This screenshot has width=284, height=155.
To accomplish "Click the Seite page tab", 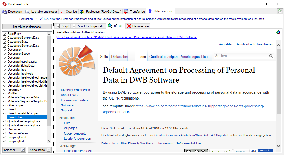I will click(104, 57).
